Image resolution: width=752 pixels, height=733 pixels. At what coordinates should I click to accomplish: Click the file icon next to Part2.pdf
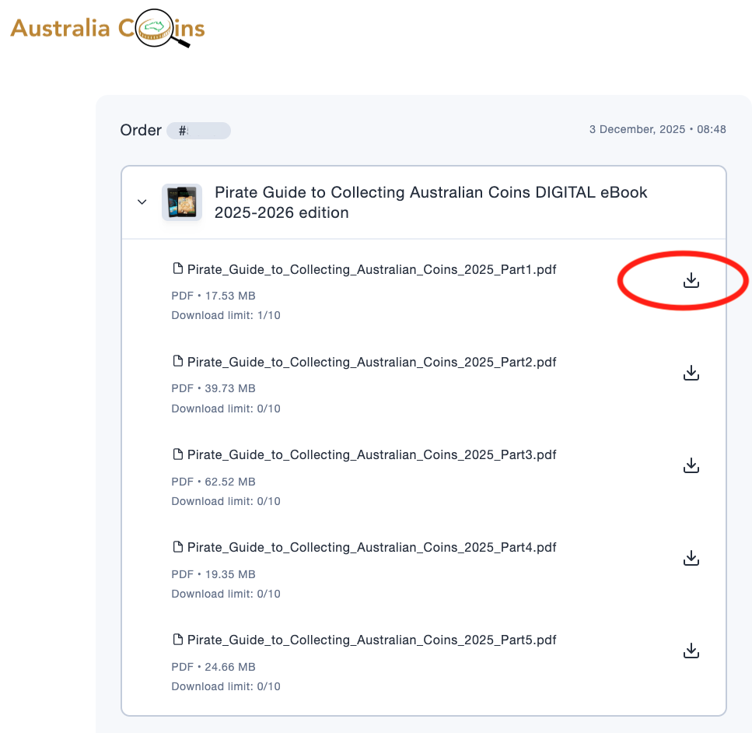178,361
